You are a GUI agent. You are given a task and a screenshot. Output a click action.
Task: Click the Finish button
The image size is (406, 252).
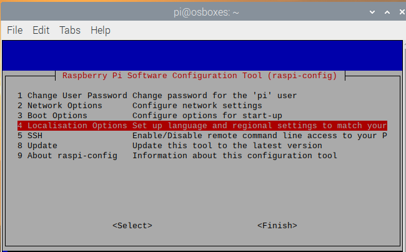click(277, 226)
